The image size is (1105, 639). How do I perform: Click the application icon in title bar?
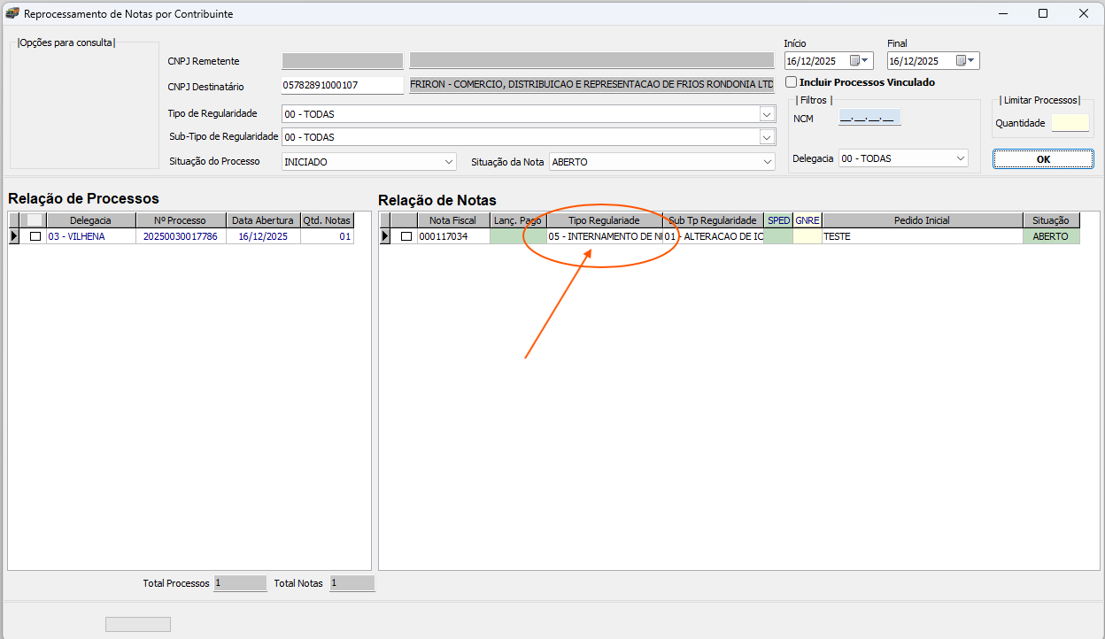click(x=12, y=13)
